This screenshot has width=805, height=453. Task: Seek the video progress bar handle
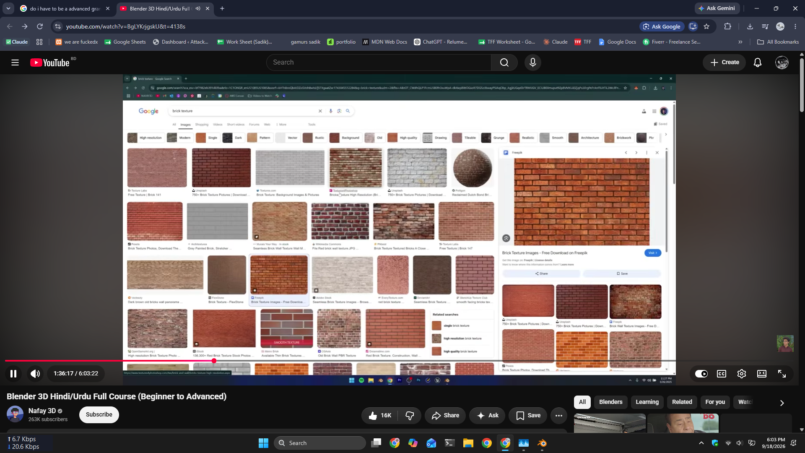[x=214, y=361]
